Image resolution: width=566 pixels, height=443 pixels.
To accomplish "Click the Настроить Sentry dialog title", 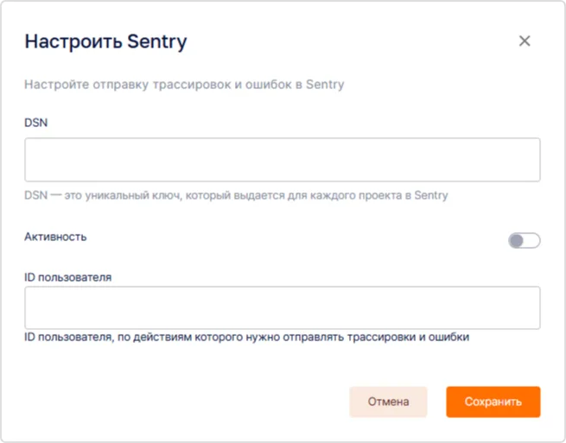I will [105, 41].
